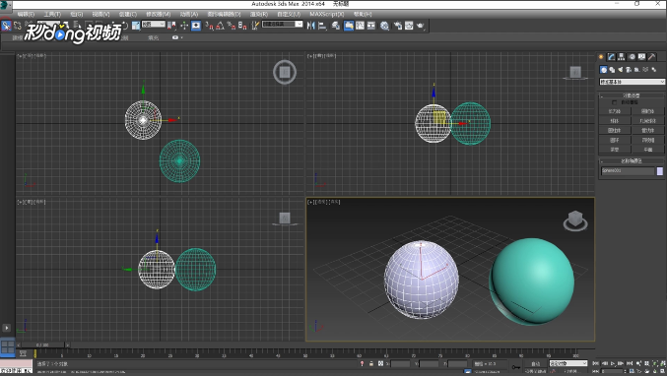Toggle Spinner Snap
The width and height of the screenshot is (667, 376).
242,26
